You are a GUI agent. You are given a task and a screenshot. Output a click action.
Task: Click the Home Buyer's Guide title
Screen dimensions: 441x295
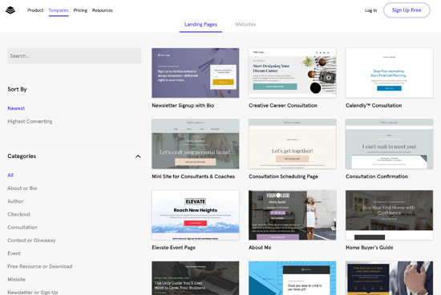point(370,248)
